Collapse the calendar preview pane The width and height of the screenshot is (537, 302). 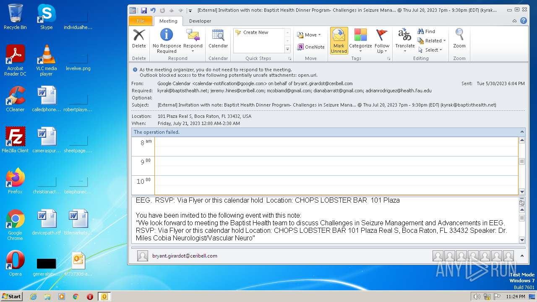tap(522, 132)
